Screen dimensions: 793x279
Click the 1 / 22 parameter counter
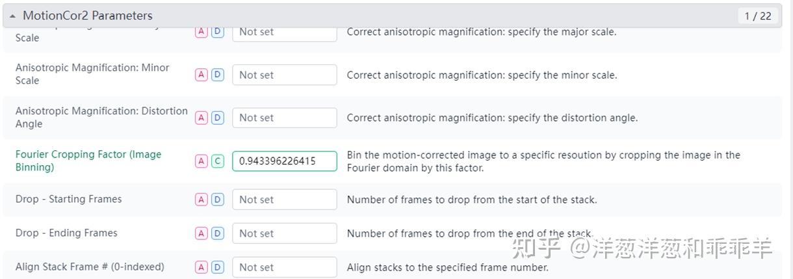coord(757,16)
